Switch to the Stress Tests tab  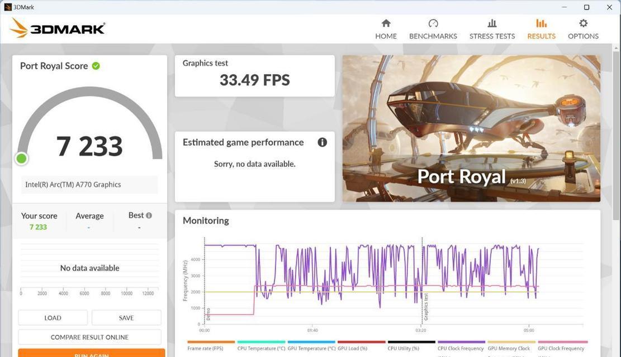click(492, 29)
